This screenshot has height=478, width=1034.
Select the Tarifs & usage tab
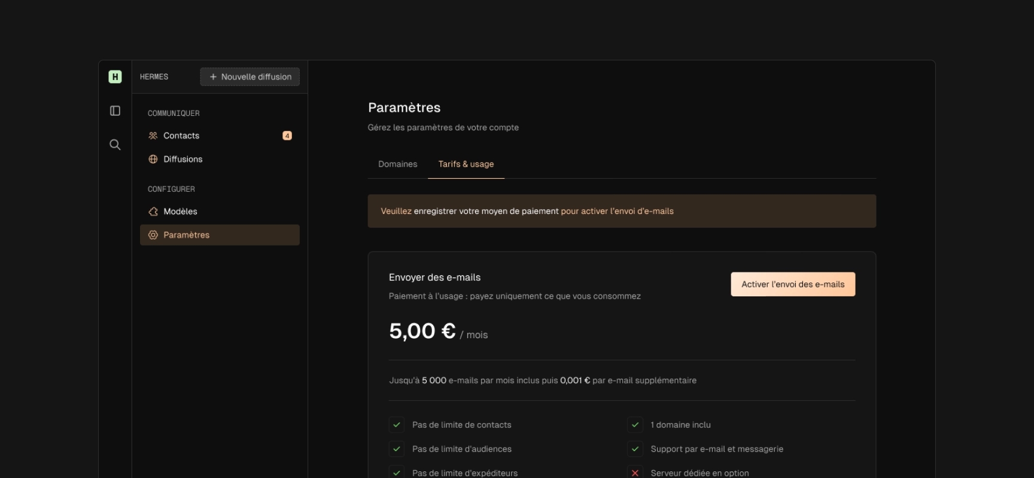coord(466,164)
